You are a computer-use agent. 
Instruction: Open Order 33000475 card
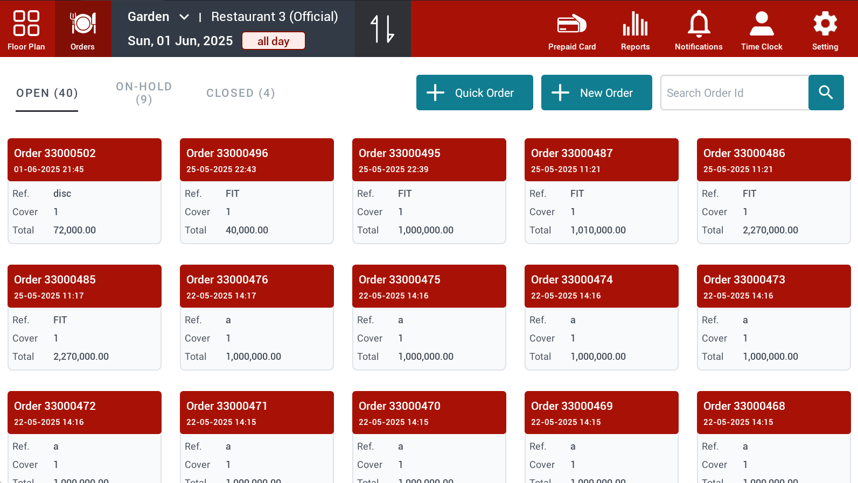click(429, 317)
